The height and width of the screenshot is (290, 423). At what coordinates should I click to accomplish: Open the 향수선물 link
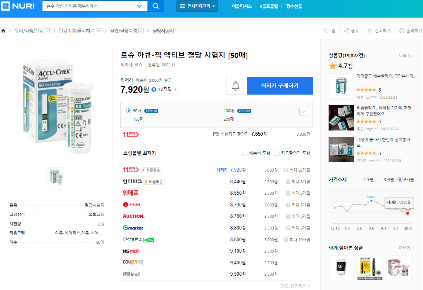point(294,6)
